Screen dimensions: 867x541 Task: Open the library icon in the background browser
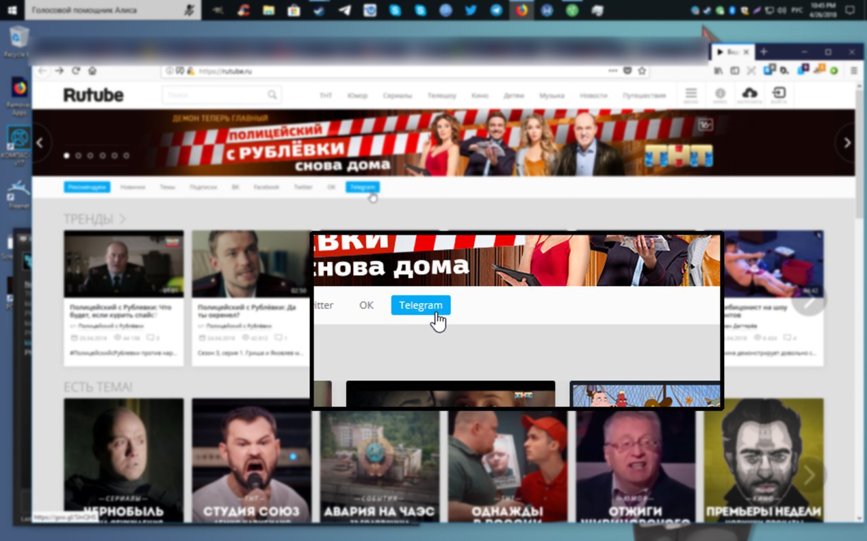point(719,70)
